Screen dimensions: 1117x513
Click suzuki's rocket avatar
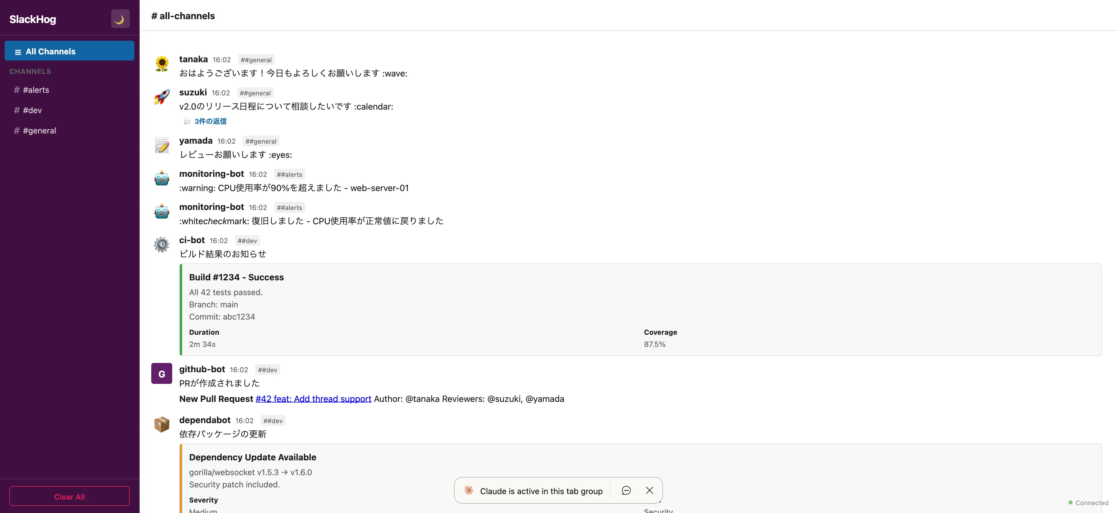point(162,97)
